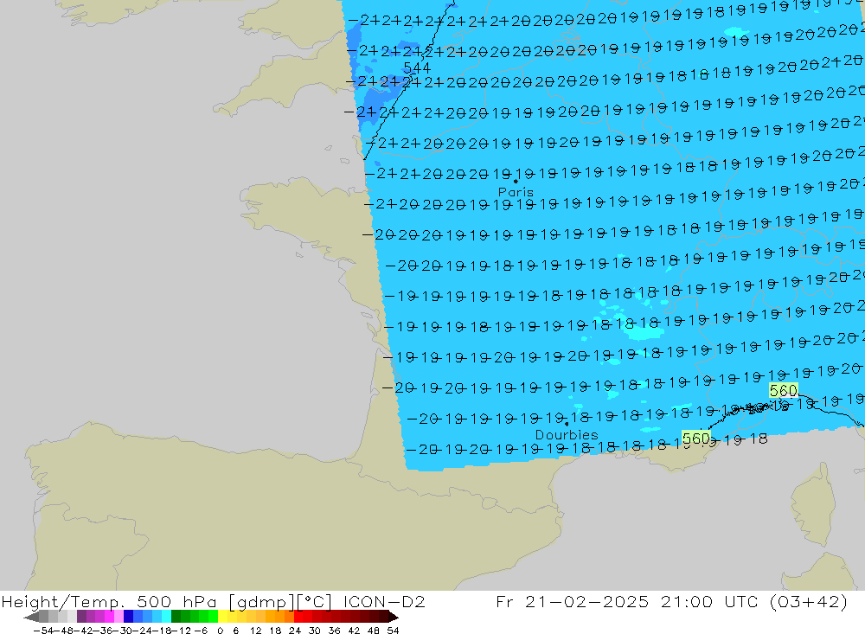The height and width of the screenshot is (634, 865).
Task: Select the bright red legend swatch above 24
Action: click(x=298, y=617)
